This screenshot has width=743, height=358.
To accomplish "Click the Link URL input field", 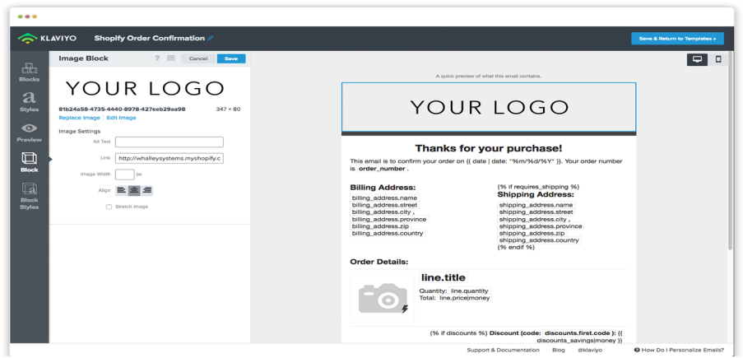I will (x=169, y=158).
